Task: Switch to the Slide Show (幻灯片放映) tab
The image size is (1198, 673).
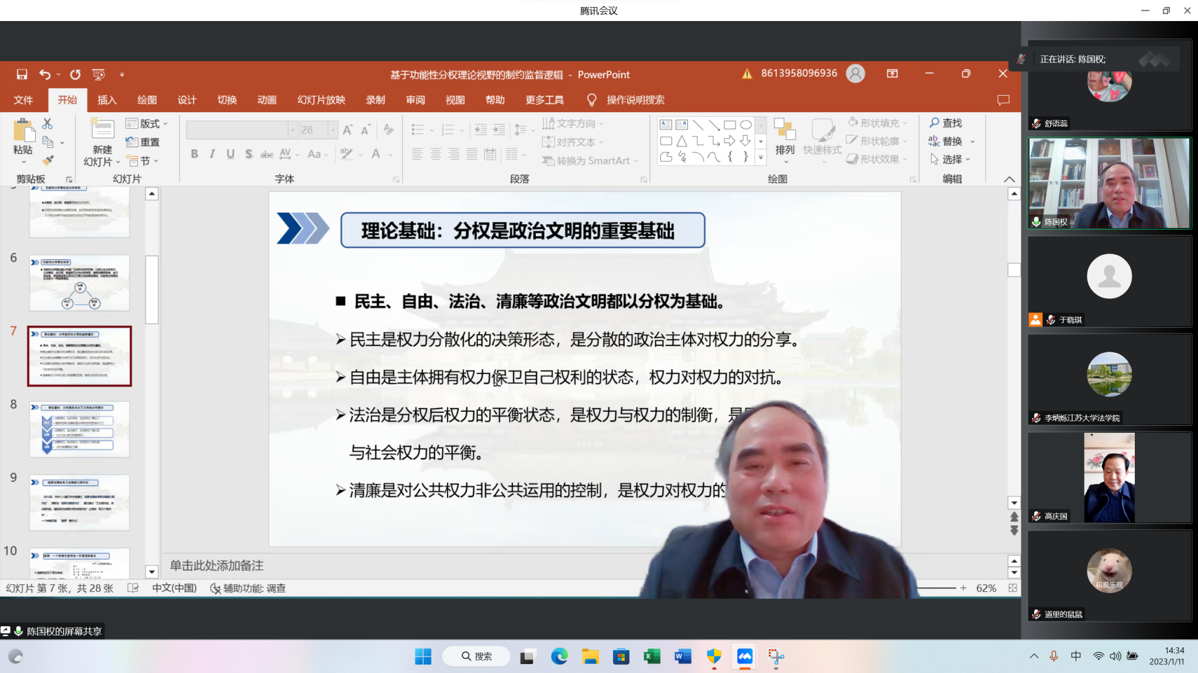Action: [x=321, y=100]
